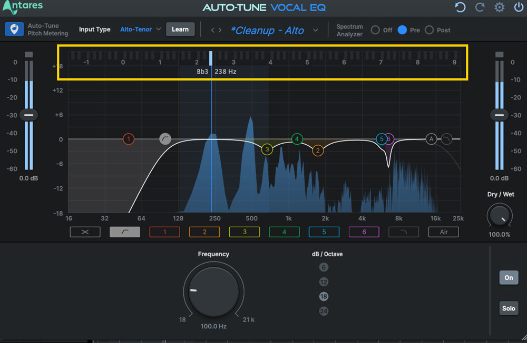Screen dimensions: 527x343
Task: Click the input 0.0 dB value
Action: pyautogui.click(x=28, y=178)
